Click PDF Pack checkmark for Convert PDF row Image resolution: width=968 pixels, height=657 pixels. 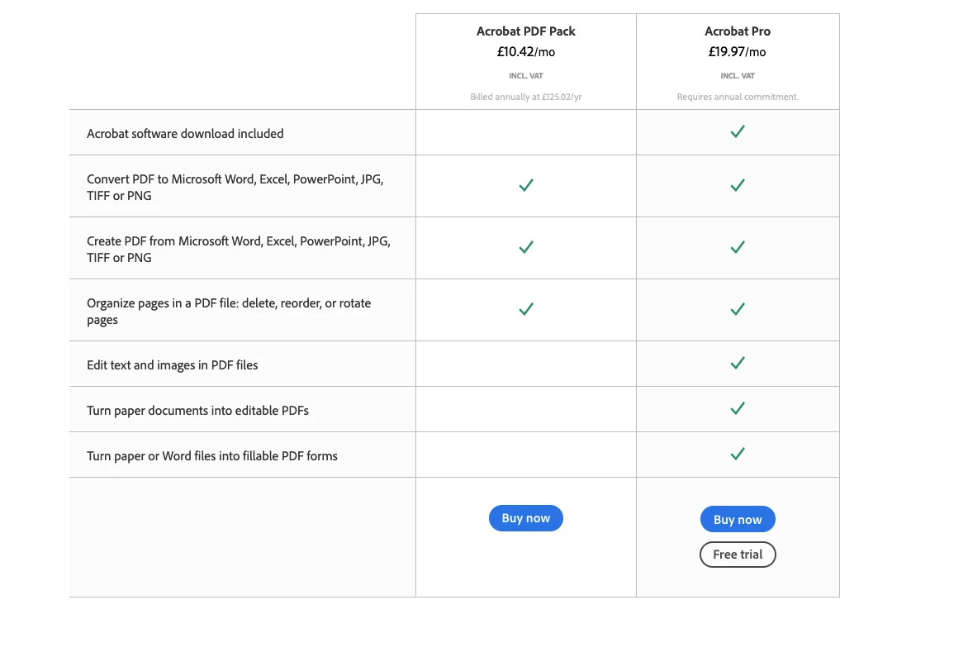coord(526,185)
